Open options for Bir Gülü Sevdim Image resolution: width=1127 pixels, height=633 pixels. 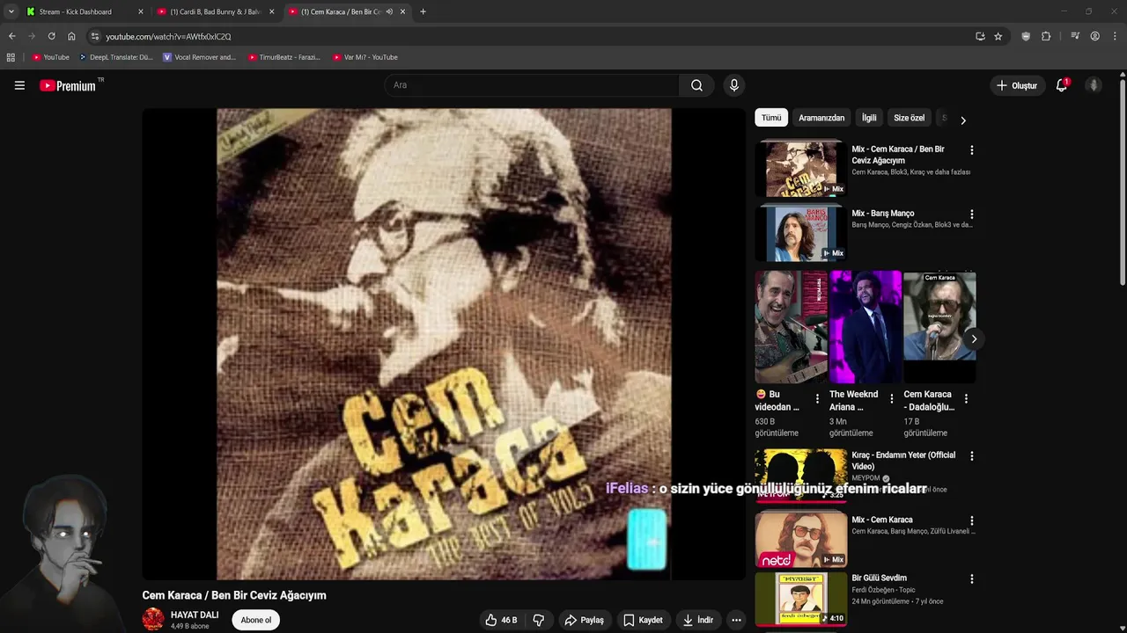click(x=972, y=579)
